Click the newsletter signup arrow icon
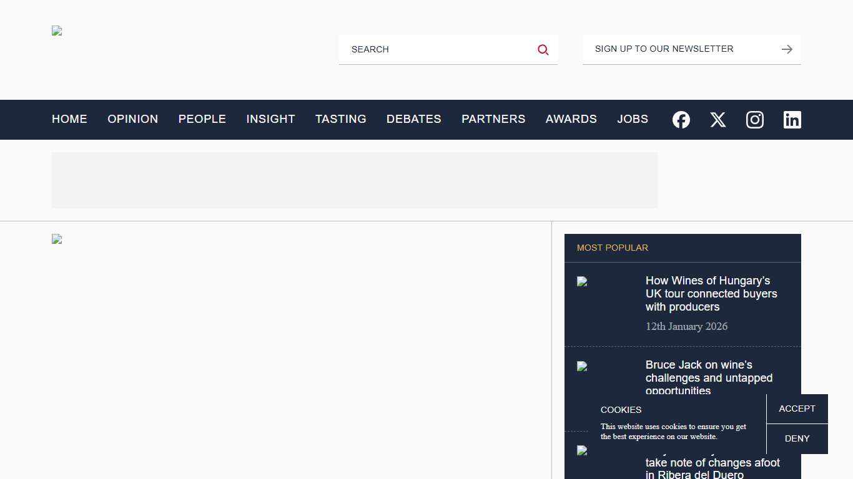Image resolution: width=853 pixels, height=479 pixels. coord(787,49)
